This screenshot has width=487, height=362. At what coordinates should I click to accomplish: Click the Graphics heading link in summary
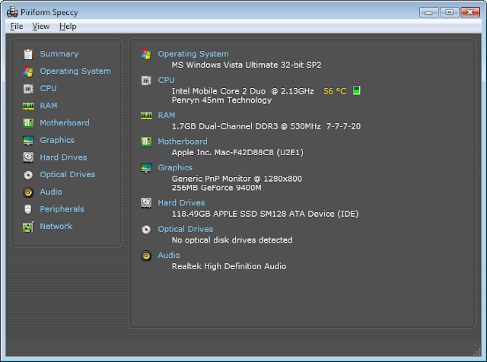[175, 167]
